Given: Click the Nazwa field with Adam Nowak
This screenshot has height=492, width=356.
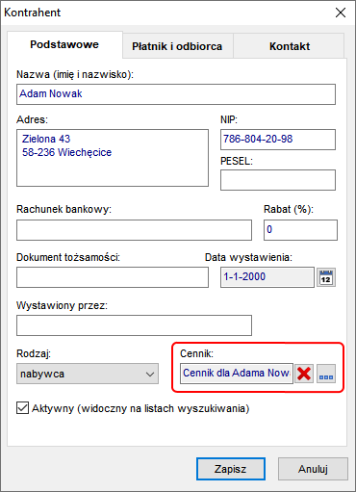Looking at the screenshot, I should pos(176,94).
